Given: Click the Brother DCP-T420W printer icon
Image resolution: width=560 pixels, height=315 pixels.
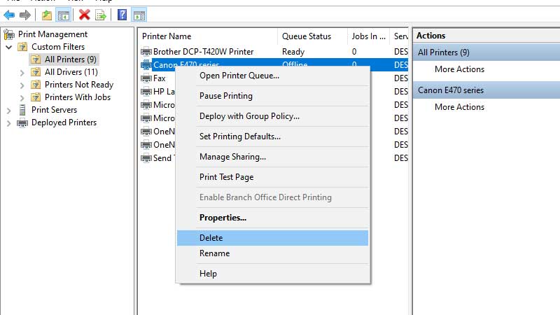Looking at the screenshot, I should [146, 52].
